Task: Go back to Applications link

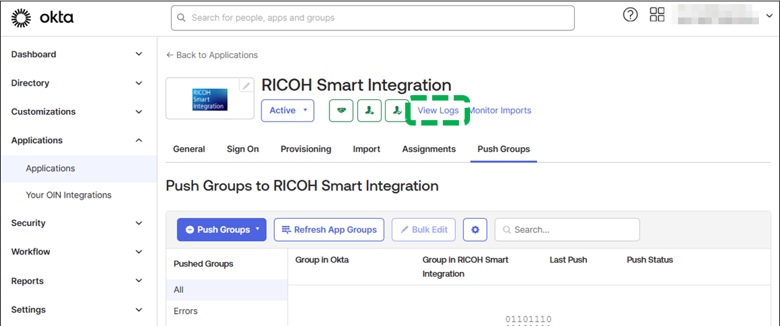Action: pyautogui.click(x=212, y=55)
